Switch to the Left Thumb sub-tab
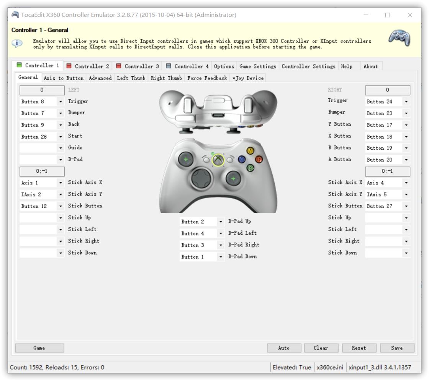429x381 pixels. pos(131,78)
